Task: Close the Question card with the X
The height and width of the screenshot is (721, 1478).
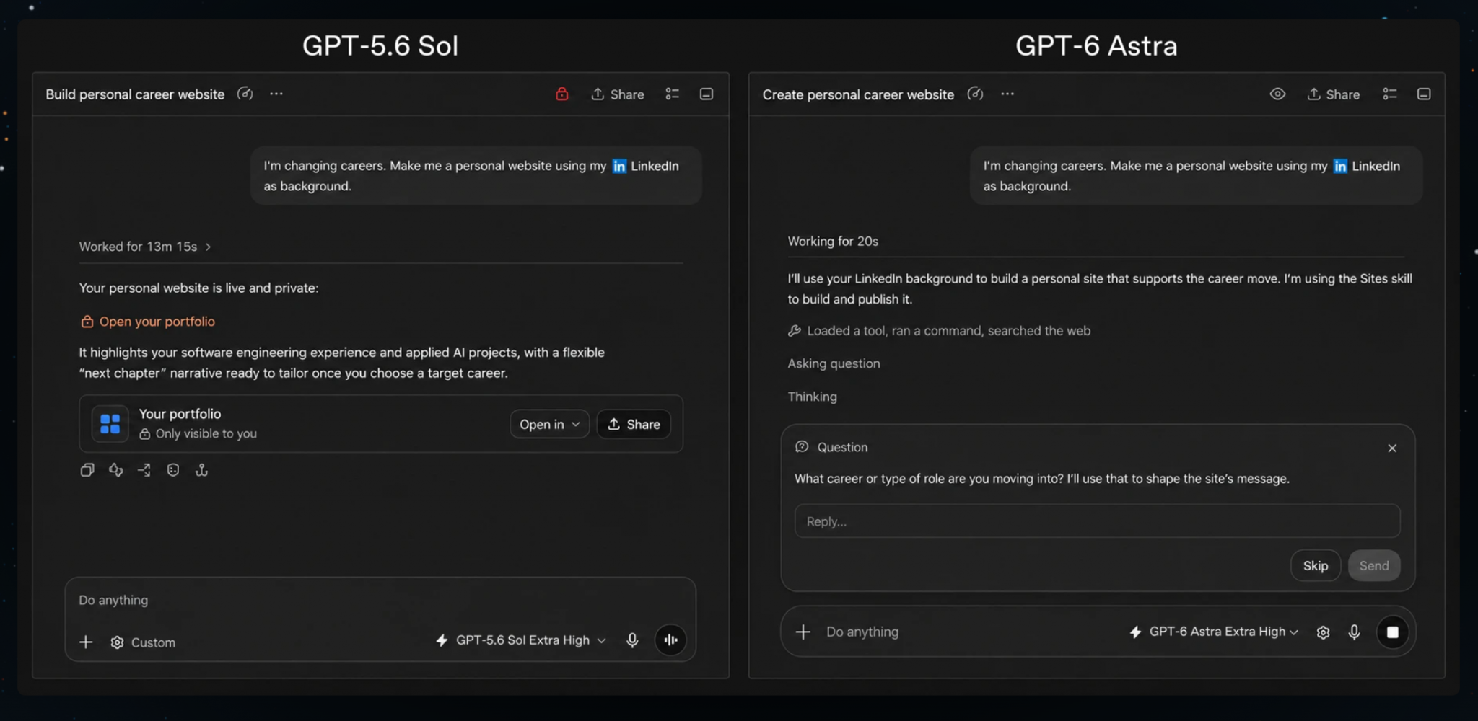Action: 1392,448
